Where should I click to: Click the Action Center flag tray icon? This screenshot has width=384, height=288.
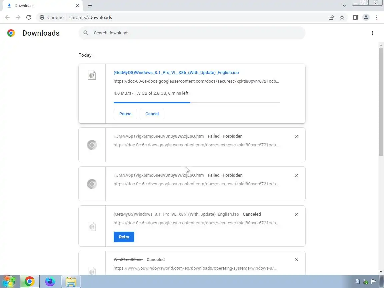[x=373, y=282]
